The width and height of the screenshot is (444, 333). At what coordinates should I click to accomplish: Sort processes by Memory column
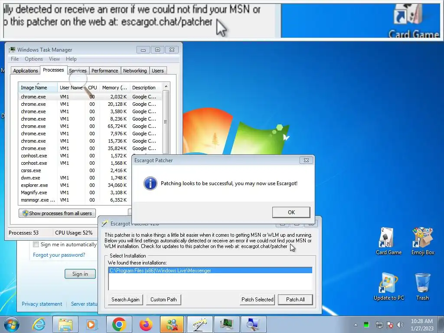[x=114, y=88]
